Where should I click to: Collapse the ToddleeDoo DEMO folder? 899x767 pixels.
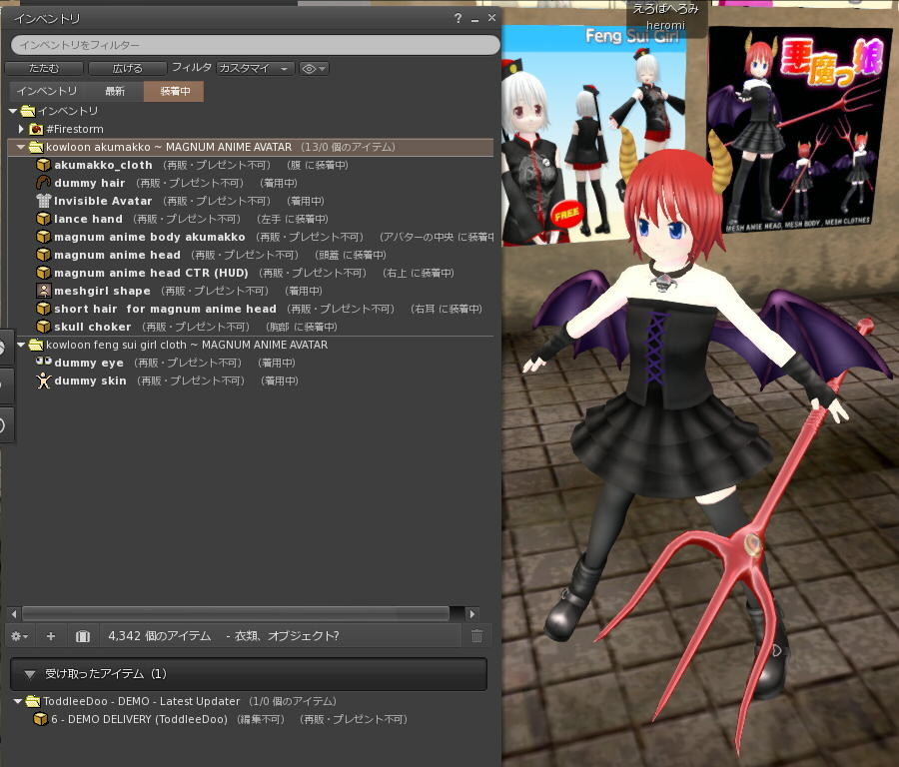point(18,701)
